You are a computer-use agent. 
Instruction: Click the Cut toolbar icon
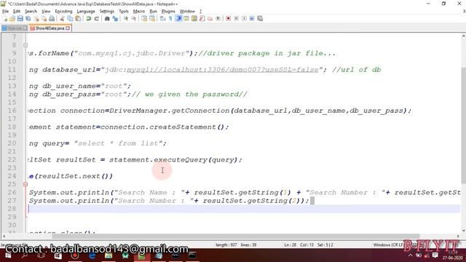coord(62,19)
